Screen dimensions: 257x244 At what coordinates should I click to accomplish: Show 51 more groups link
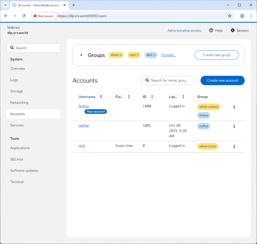click(168, 55)
